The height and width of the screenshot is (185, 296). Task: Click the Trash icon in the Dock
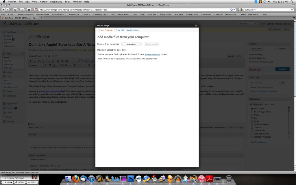click(229, 179)
